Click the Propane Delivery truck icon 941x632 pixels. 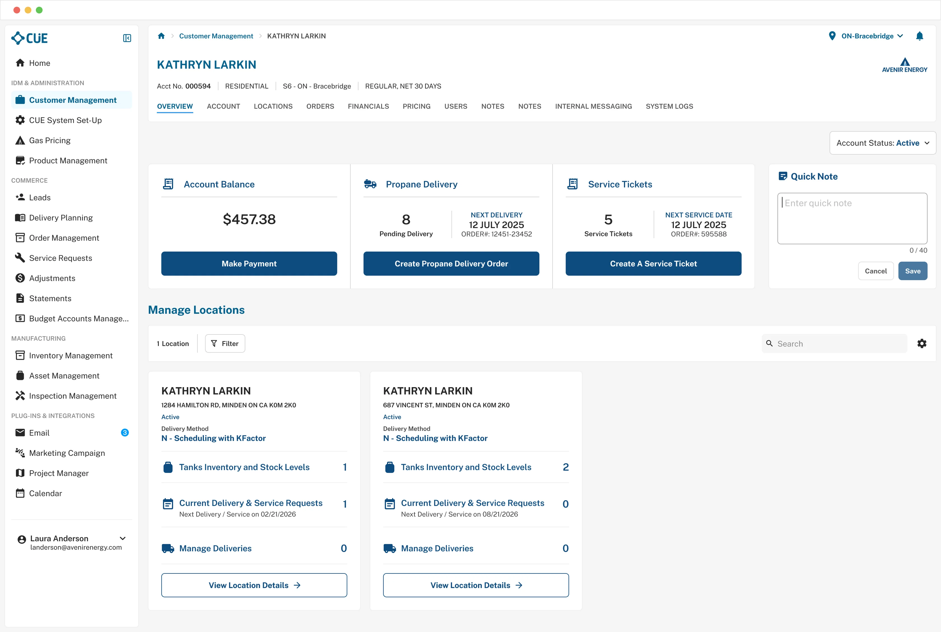(x=370, y=184)
